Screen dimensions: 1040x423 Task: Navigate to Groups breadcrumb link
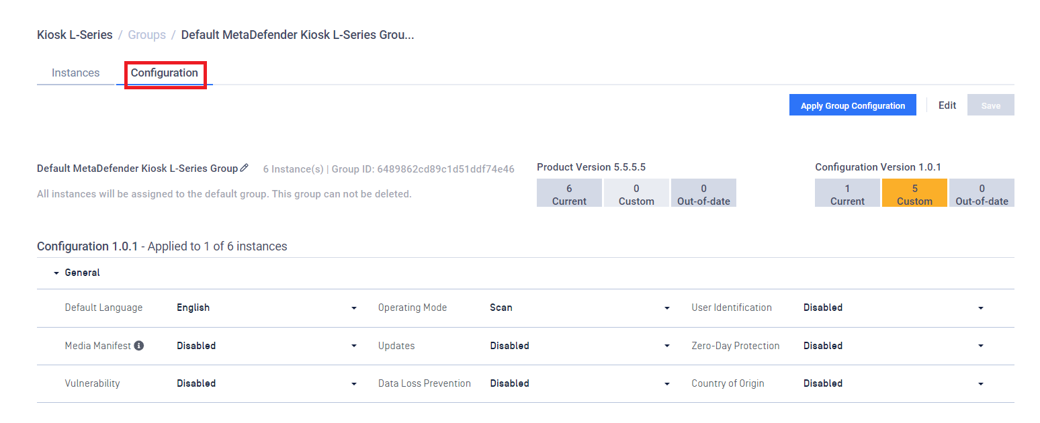pos(146,35)
